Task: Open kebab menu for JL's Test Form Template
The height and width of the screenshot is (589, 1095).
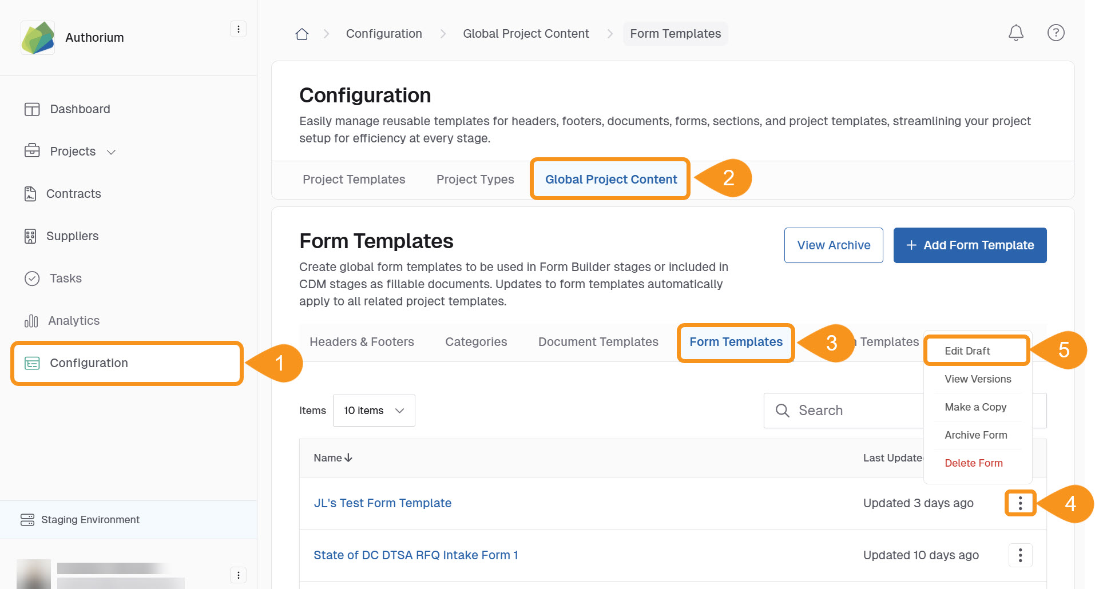Action: [1020, 503]
